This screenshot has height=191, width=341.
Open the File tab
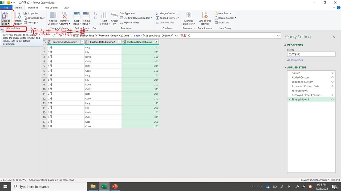[6, 8]
